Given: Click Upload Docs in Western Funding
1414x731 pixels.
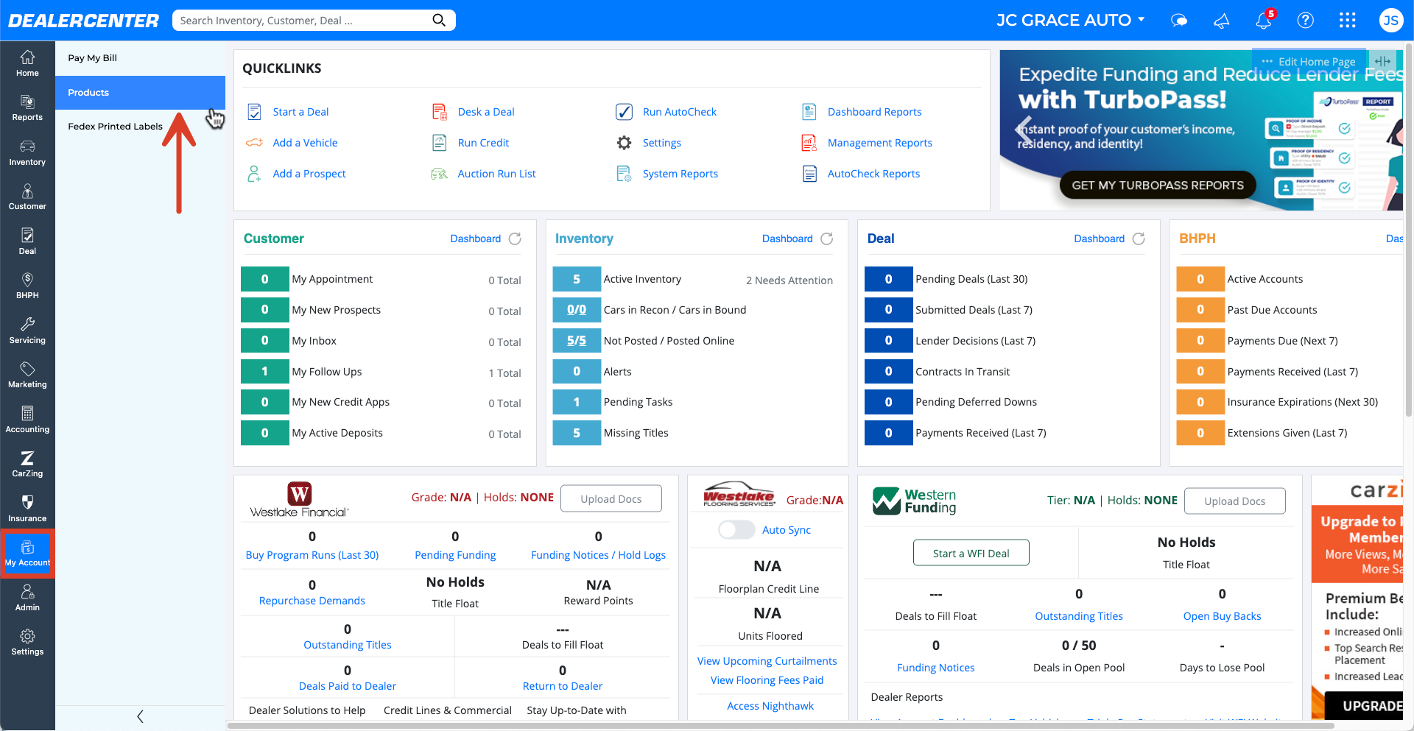Looking at the screenshot, I should [1234, 501].
